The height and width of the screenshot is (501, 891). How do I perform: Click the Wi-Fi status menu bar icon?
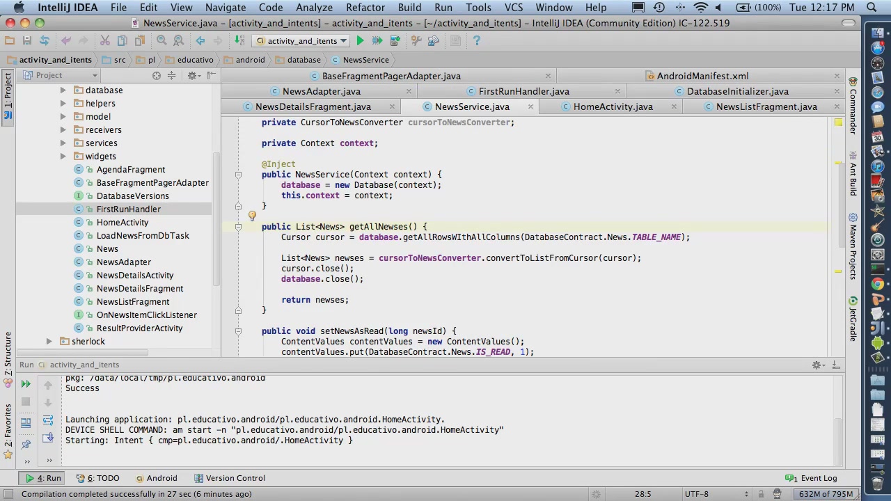click(x=700, y=8)
